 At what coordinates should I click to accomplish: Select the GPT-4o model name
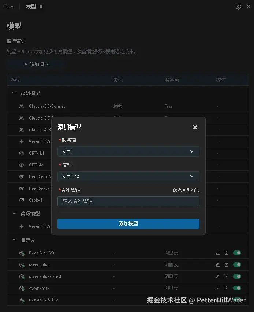pos(36,165)
